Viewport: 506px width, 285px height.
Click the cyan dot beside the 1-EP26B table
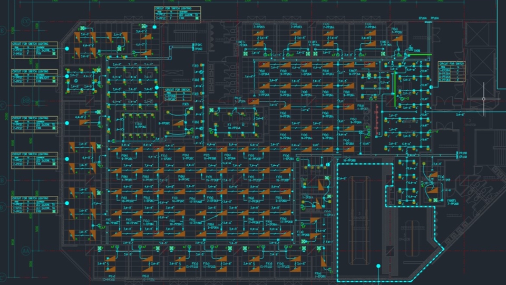point(157,88)
